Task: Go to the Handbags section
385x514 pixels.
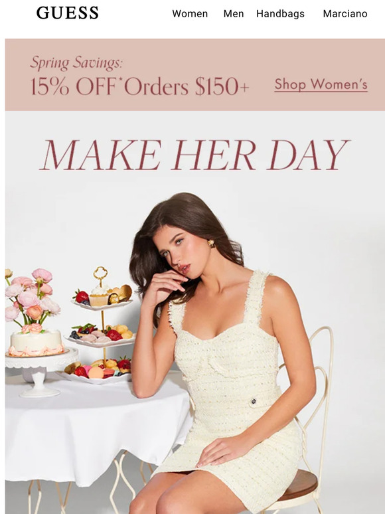Action: (x=280, y=14)
